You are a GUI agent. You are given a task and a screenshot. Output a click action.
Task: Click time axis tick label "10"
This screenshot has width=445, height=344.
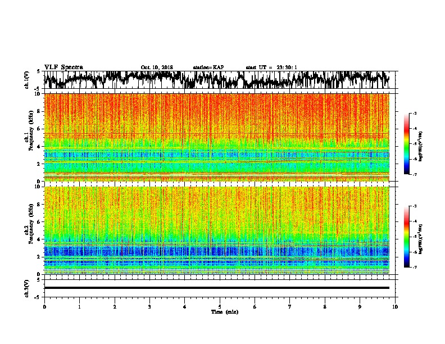point(395,307)
